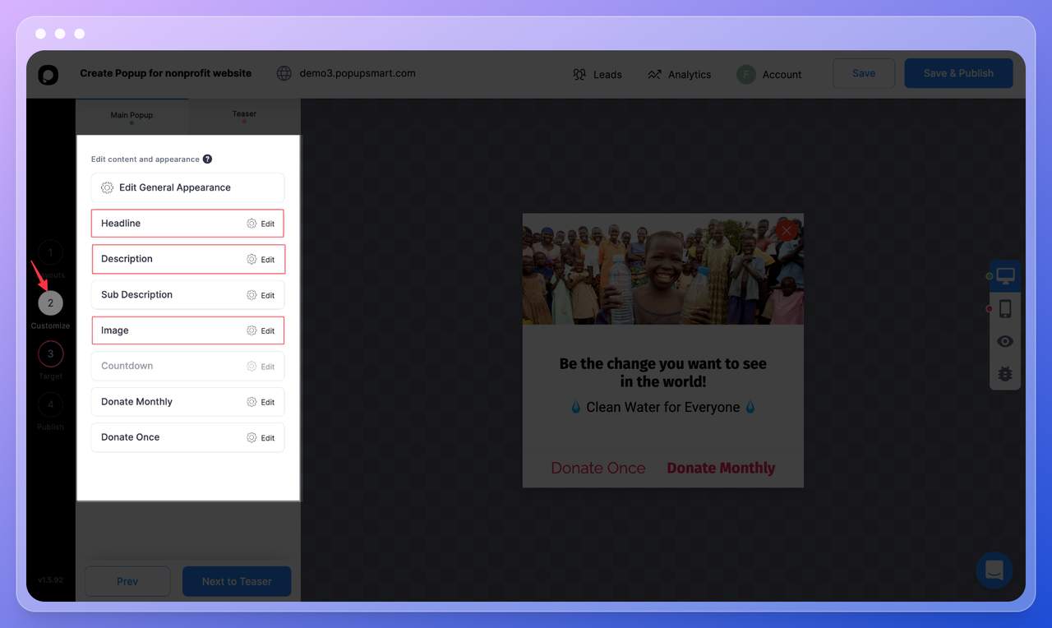The image size is (1052, 628).
Task: Click the gear icon in Sub Description row
Action: pyautogui.click(x=251, y=295)
